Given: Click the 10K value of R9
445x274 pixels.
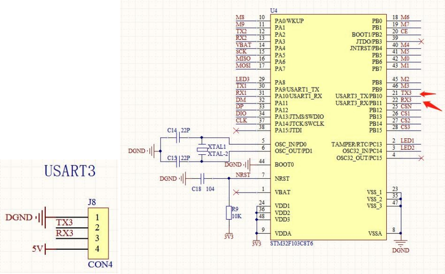Looking at the screenshot, I should pos(237,217).
